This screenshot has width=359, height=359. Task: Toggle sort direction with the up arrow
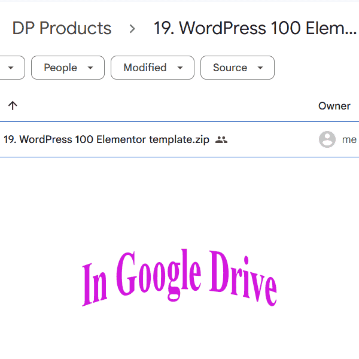[x=13, y=105]
